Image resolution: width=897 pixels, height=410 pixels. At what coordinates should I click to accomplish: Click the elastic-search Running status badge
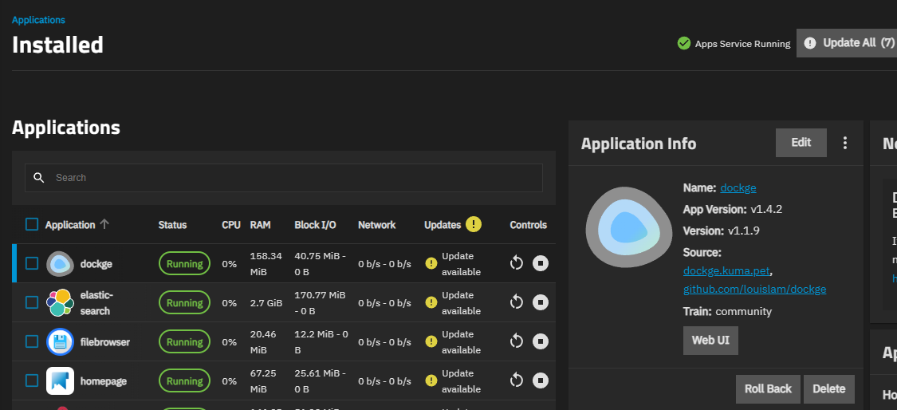pos(184,302)
